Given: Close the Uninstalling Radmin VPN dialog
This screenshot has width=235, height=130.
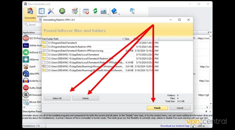Looking at the screenshot, I should pos(189,20).
